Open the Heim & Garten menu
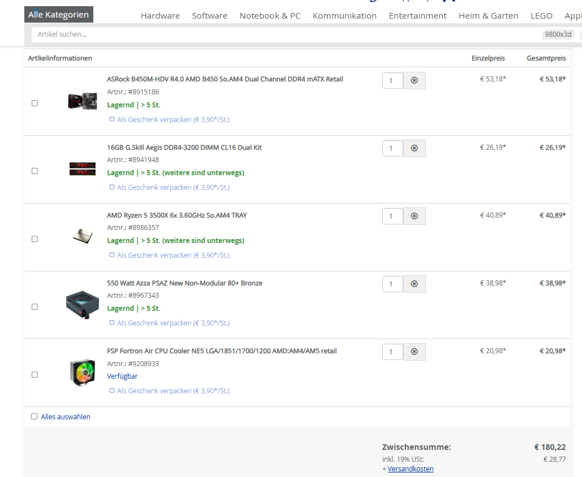Screen dimensions: 582x477 pyautogui.click(x=488, y=16)
